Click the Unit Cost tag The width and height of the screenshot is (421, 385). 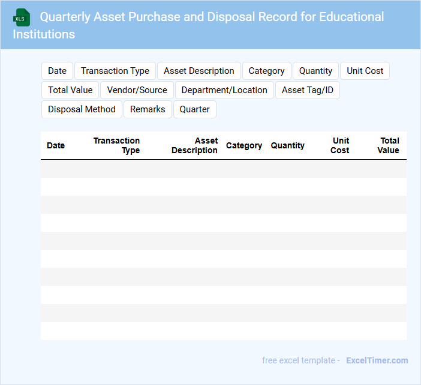[365, 71]
